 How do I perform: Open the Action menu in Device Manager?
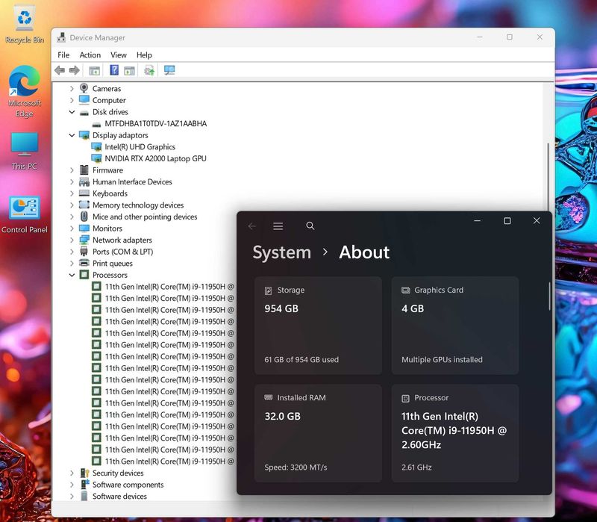coord(90,55)
